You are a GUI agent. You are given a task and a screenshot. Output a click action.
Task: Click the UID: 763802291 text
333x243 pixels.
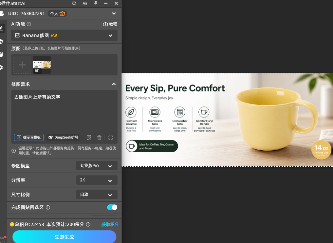coord(27,14)
